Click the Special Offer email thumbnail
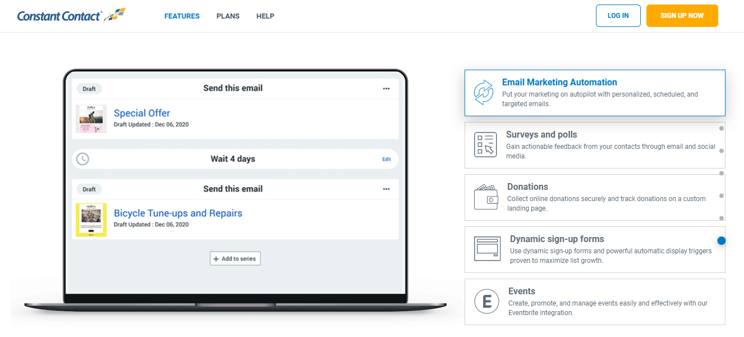 click(91, 119)
